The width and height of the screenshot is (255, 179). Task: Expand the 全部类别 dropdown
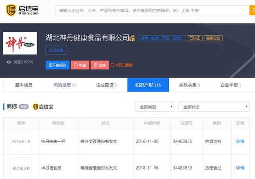point(154,107)
